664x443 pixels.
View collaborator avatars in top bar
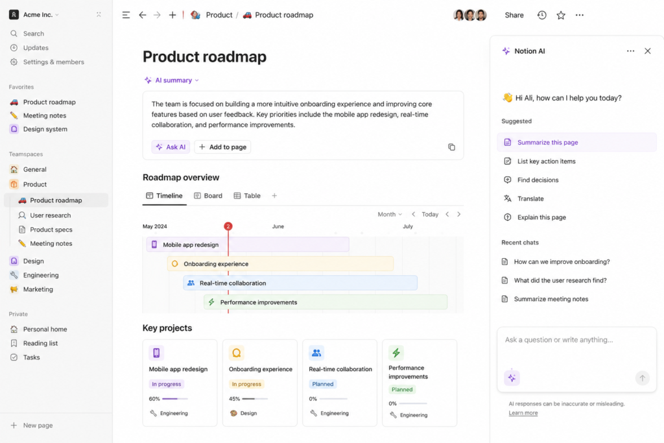(x=469, y=16)
